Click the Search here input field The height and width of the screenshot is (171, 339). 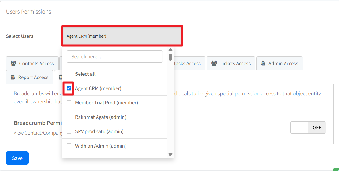click(x=115, y=57)
